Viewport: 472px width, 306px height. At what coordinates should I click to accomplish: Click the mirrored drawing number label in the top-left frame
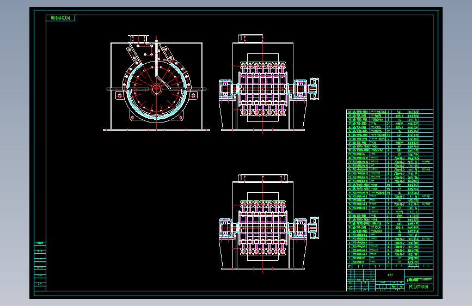coord(60,18)
